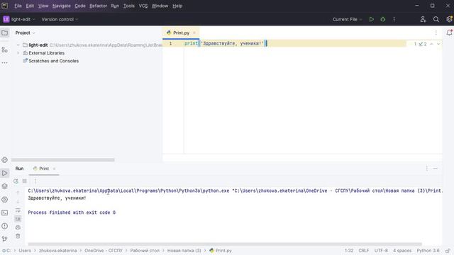Open the Project tool window folder icon
Viewport: 454px width, 255px height.
(5, 33)
